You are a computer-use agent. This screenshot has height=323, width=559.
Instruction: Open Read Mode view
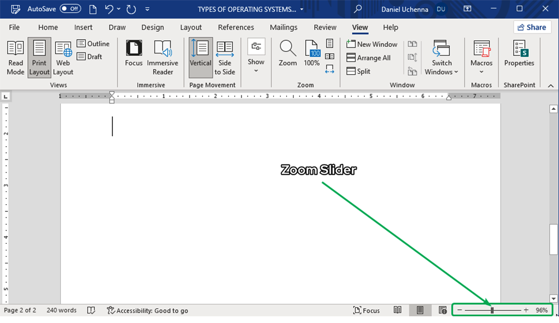point(16,57)
